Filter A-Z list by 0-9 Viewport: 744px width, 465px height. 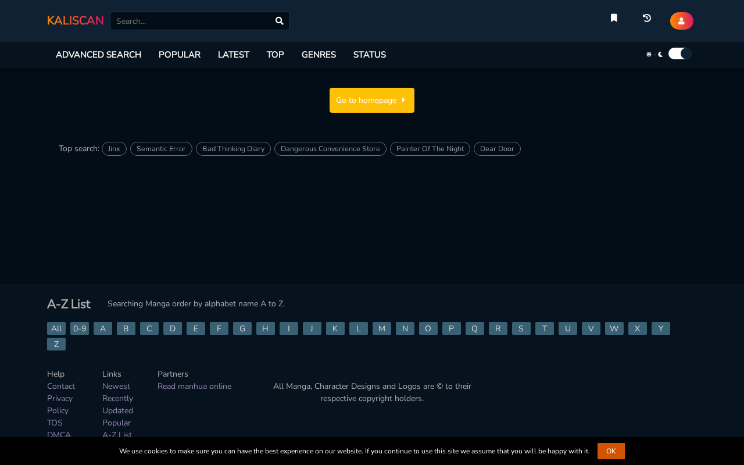[x=80, y=328]
